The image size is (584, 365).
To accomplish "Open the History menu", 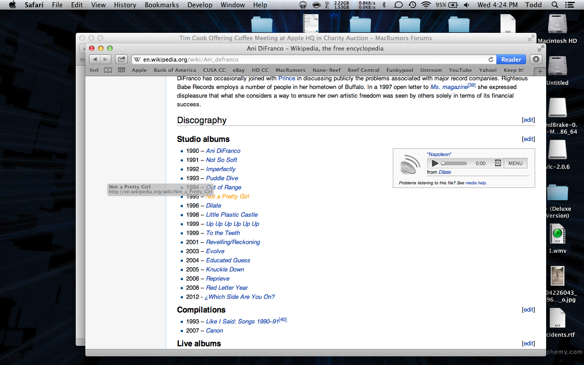I will (125, 5).
